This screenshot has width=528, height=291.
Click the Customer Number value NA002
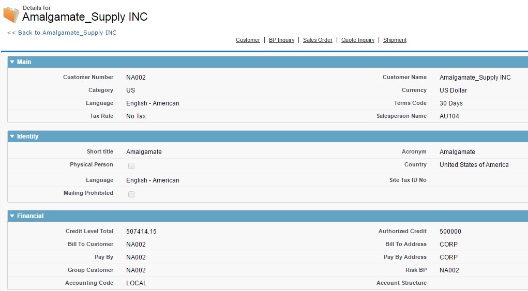tap(136, 78)
